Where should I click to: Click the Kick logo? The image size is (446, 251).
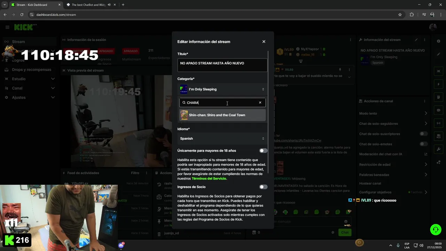click(23, 27)
